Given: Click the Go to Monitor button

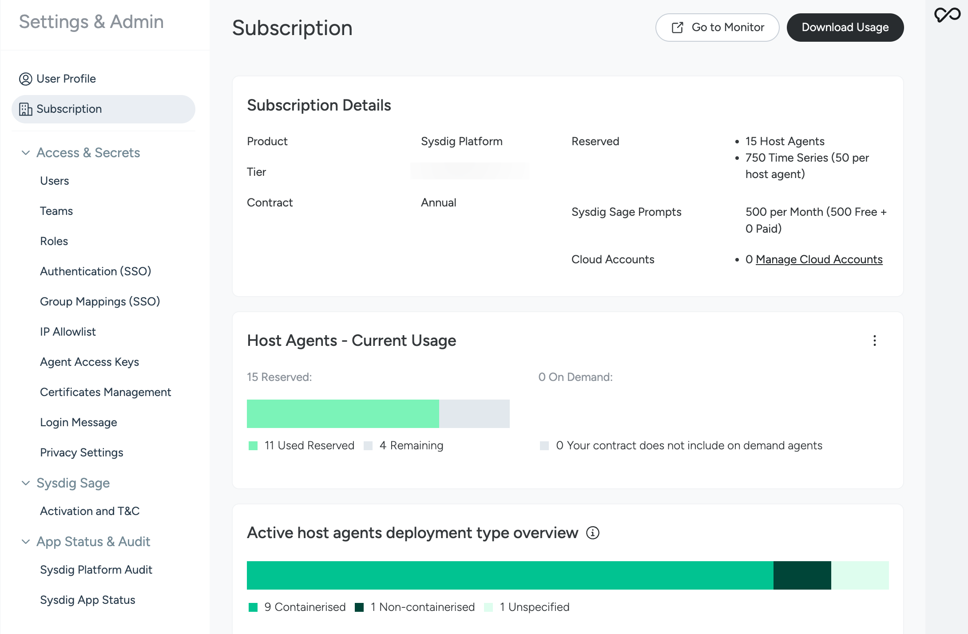Looking at the screenshot, I should [x=717, y=28].
